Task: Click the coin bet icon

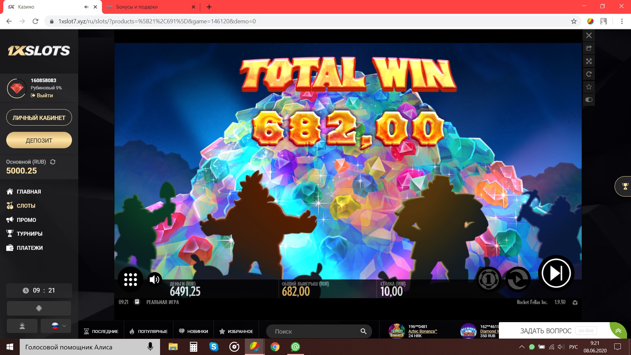Action: tap(489, 279)
